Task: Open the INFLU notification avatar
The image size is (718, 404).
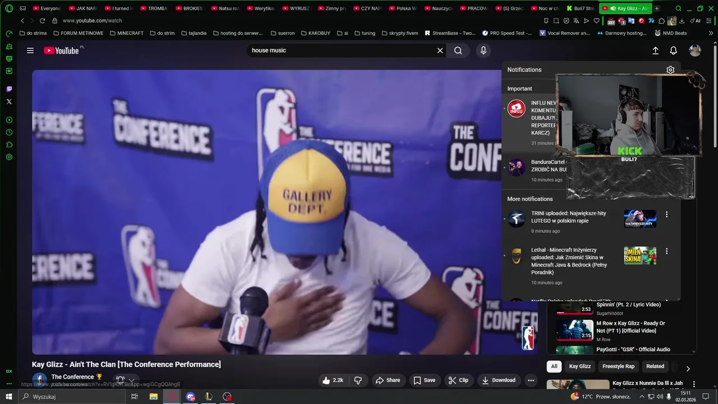Action: [516, 108]
